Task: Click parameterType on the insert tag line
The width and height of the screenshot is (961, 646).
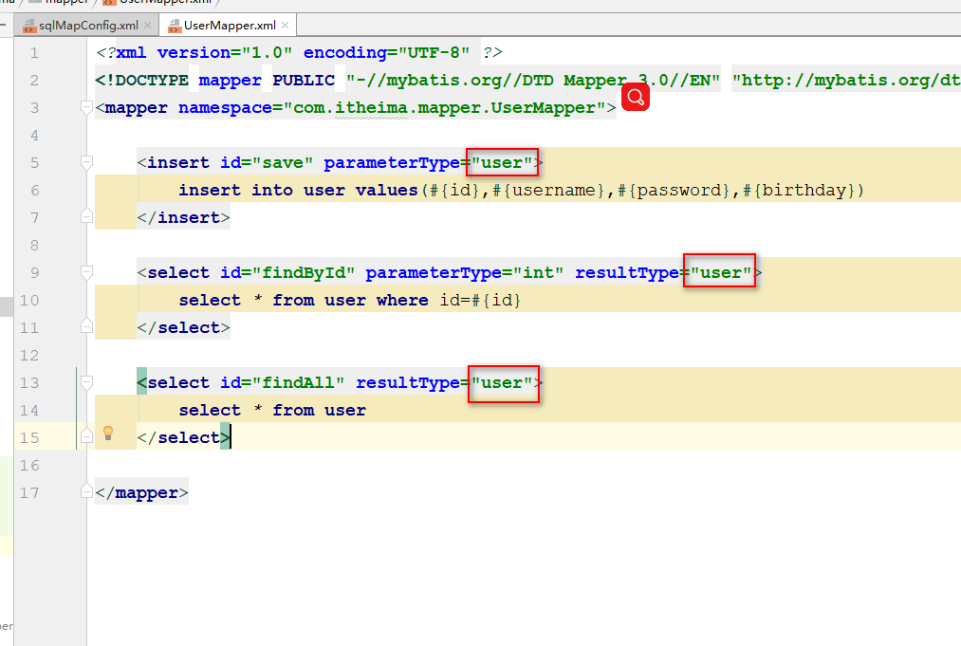Action: 392,163
